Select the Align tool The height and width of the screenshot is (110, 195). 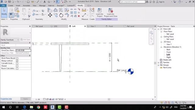[50, 10]
